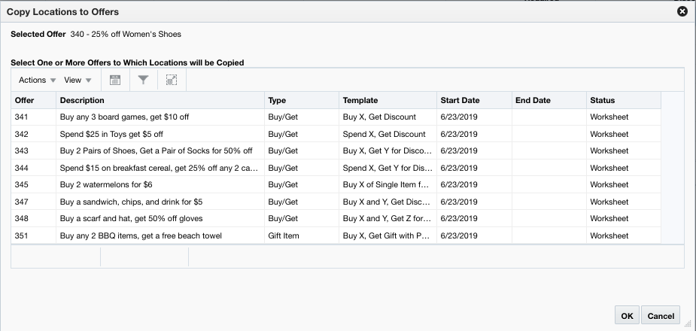
Task: Click the Template column header
Action: (360, 100)
